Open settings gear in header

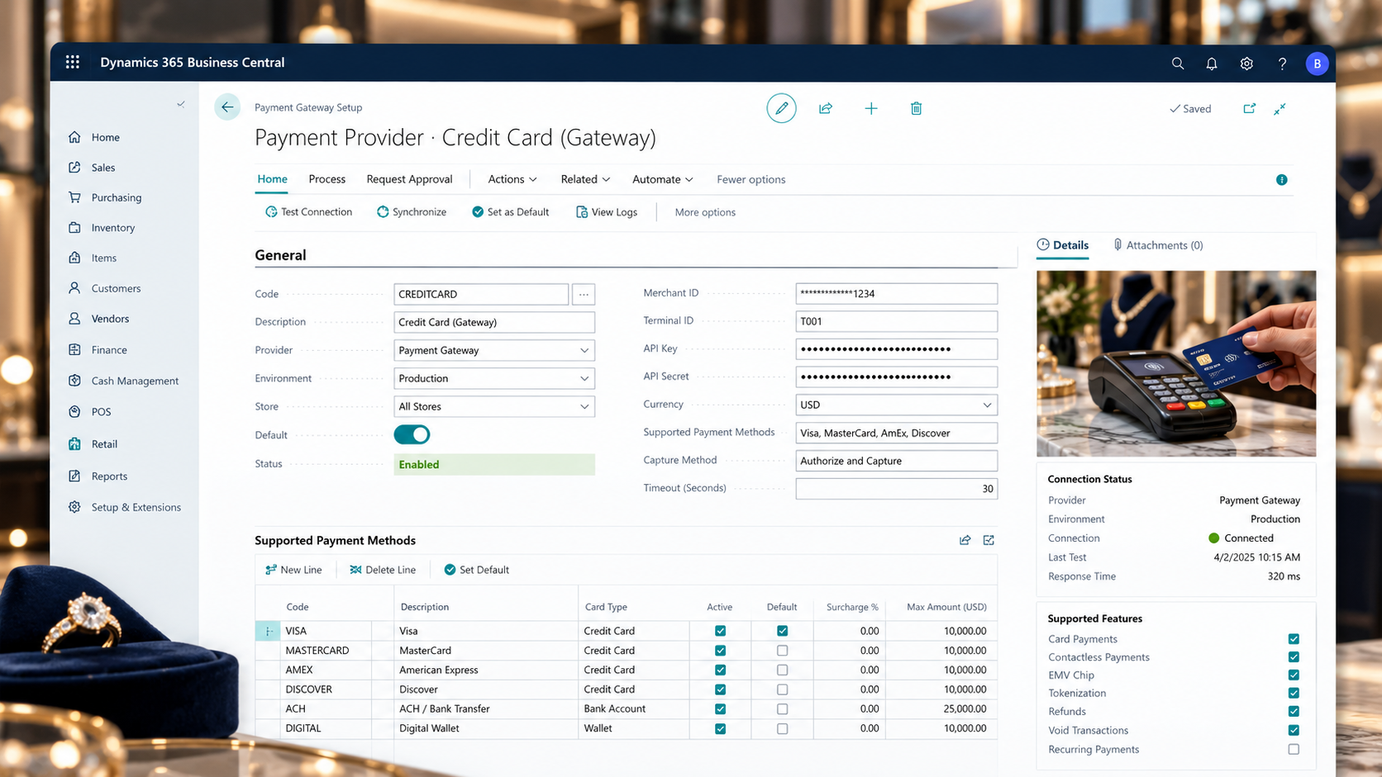click(1246, 64)
